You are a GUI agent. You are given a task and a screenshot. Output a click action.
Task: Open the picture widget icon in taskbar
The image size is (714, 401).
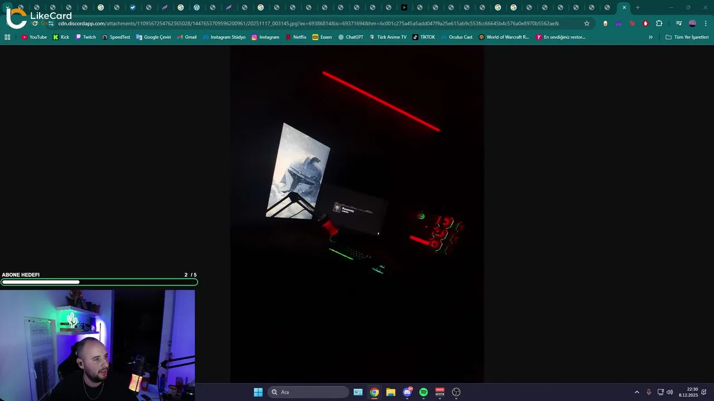358,392
